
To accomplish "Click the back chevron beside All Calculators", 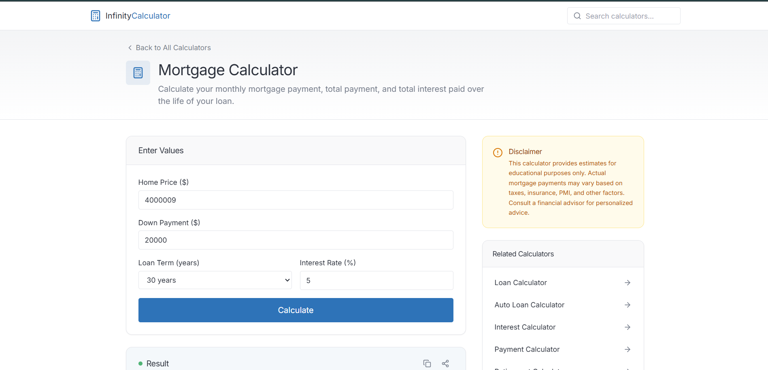I will 130,47.
